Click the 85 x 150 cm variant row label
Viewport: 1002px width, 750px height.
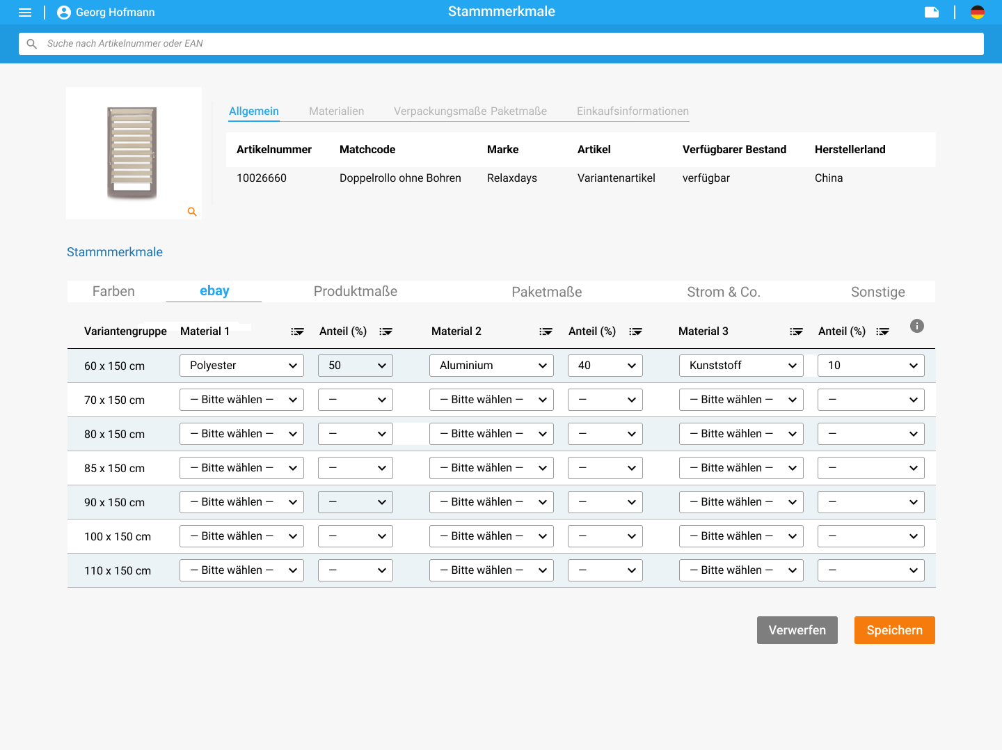(115, 469)
